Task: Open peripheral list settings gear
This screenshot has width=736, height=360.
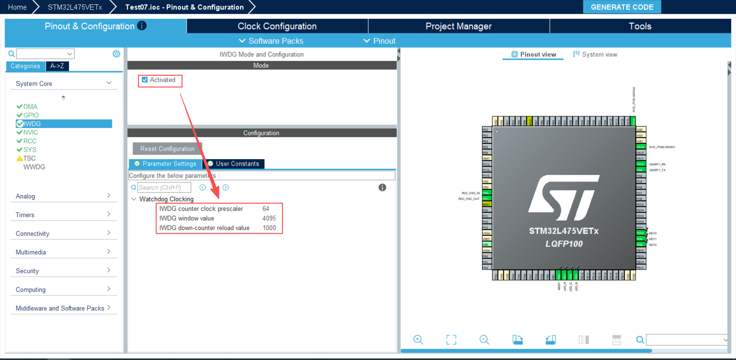Action: coord(116,54)
